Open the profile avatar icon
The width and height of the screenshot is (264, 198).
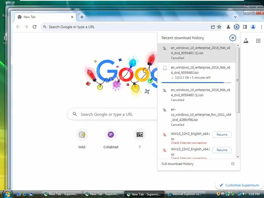tap(253, 27)
